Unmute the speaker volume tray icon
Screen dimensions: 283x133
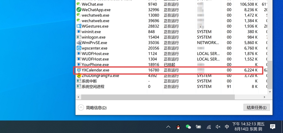(218, 127)
